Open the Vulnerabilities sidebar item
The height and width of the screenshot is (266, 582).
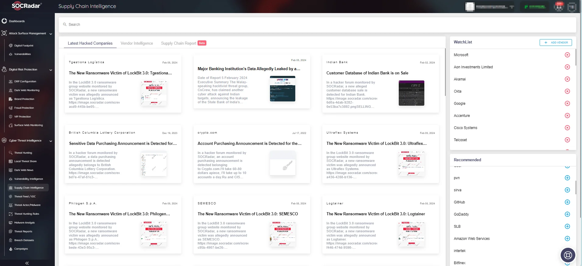coord(23,54)
